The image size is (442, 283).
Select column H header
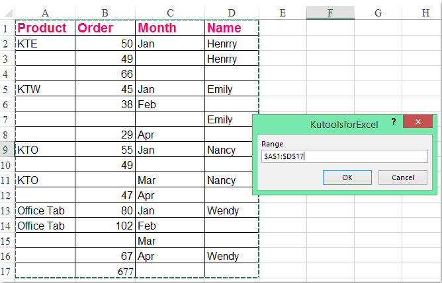pyautogui.click(x=425, y=13)
